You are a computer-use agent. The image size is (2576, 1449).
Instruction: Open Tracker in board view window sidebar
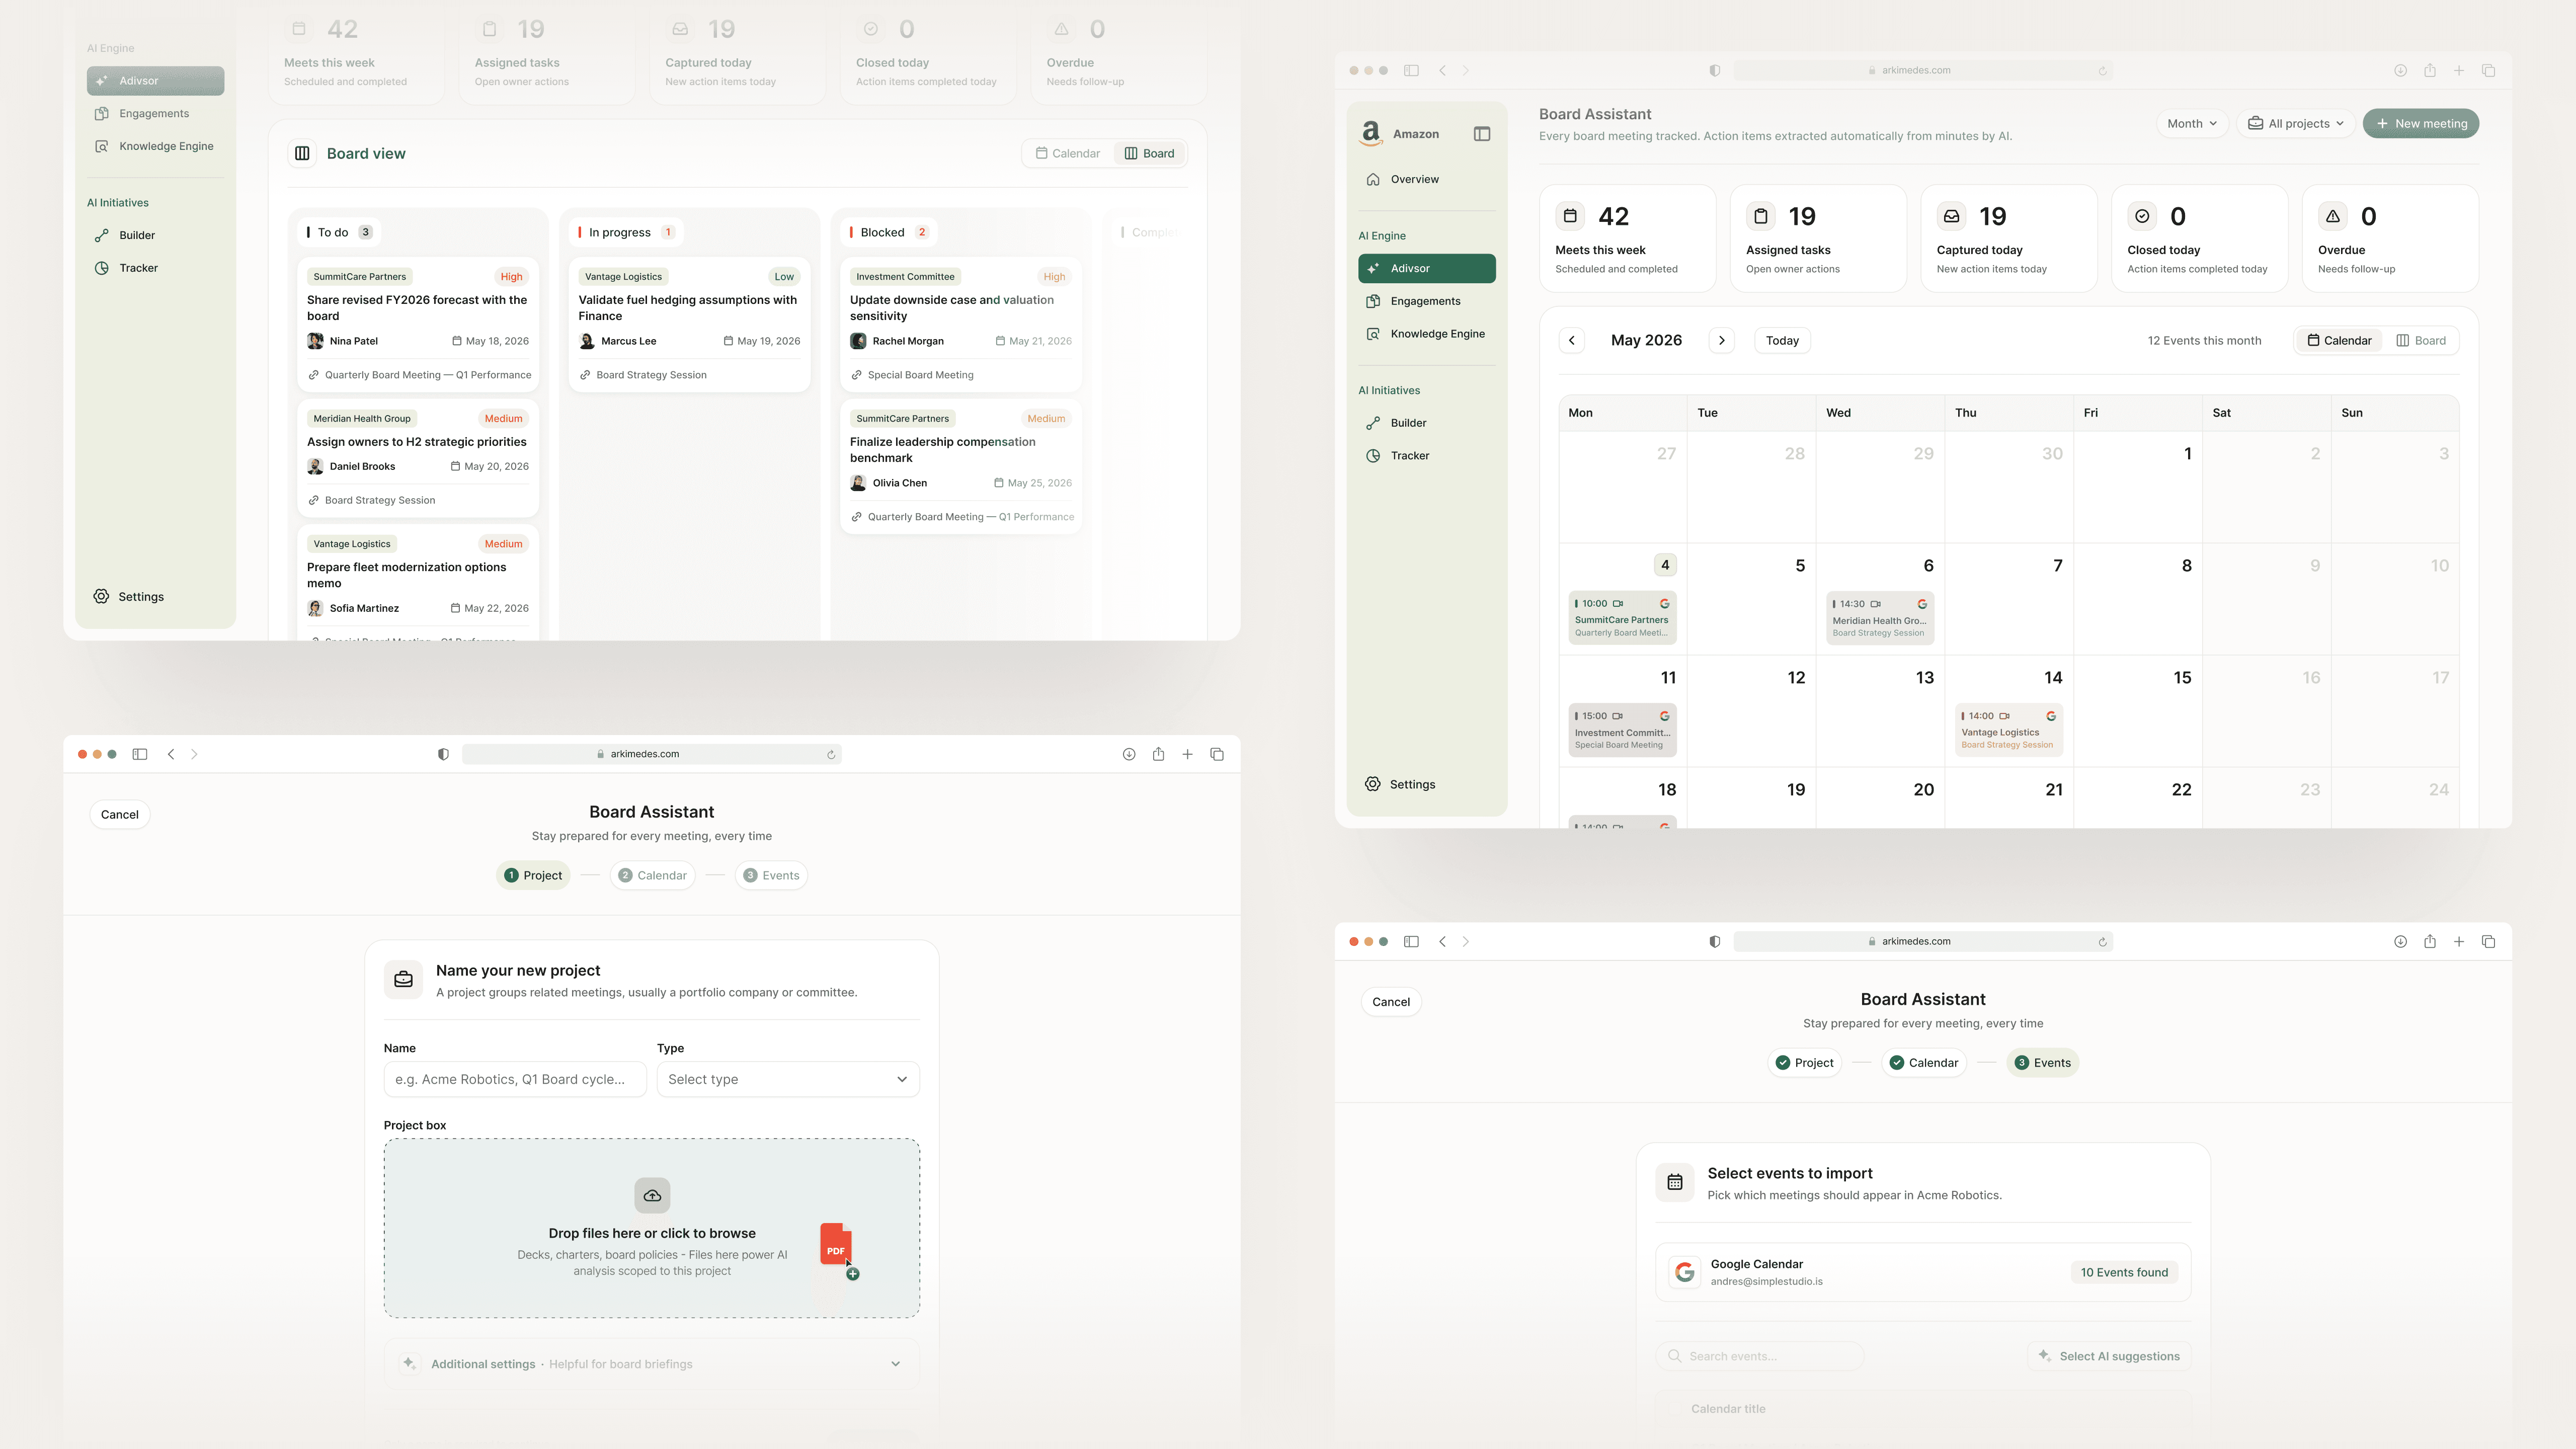pos(155,268)
